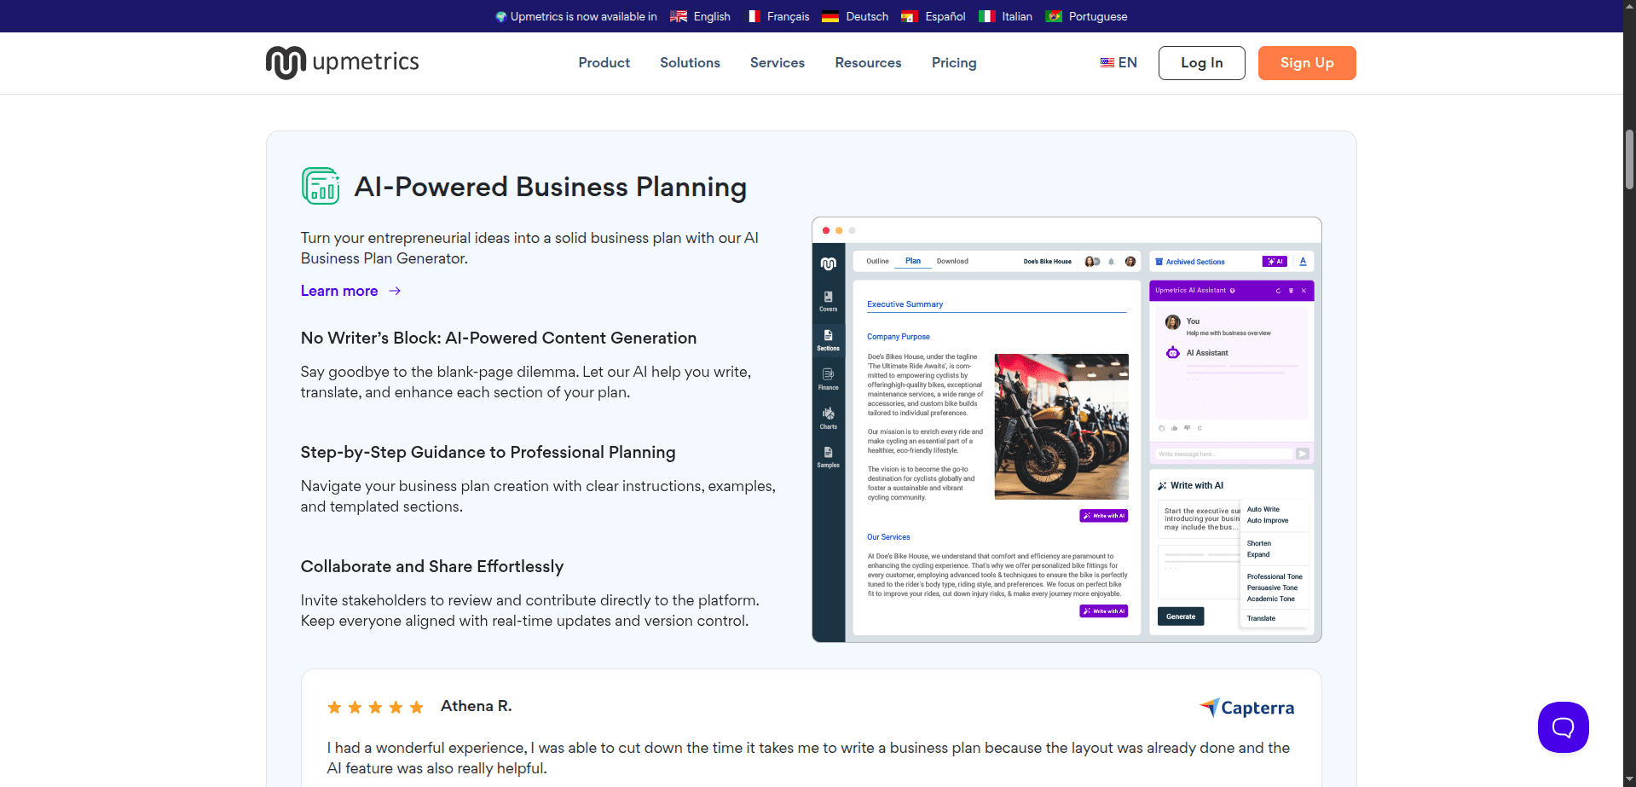Viewport: 1636px width, 787px height.
Task: Click the 'Write message here' input field
Action: pyautogui.click(x=1224, y=454)
